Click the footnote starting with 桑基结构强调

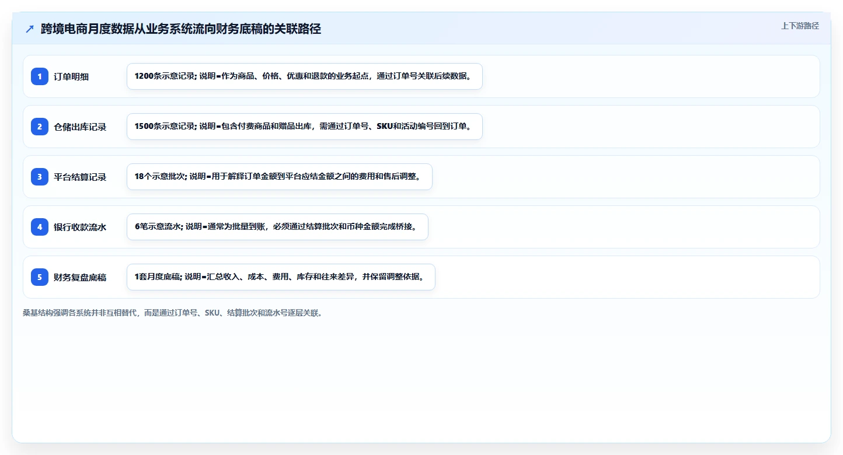tap(173, 313)
